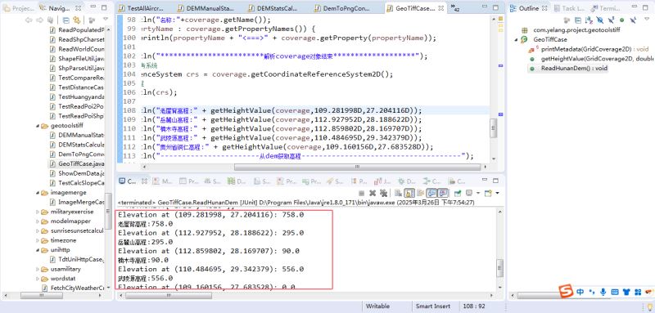Image resolution: width=655 pixels, height=313 pixels.
Task: Toggle Hide Local Types in the Outline
Action: click(x=633, y=20)
